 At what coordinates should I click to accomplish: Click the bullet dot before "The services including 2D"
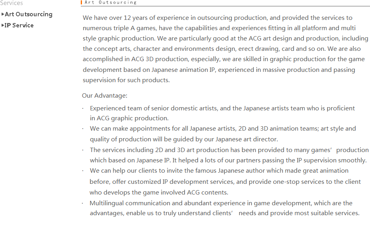point(83,150)
